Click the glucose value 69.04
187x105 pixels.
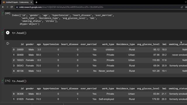(156, 66)
